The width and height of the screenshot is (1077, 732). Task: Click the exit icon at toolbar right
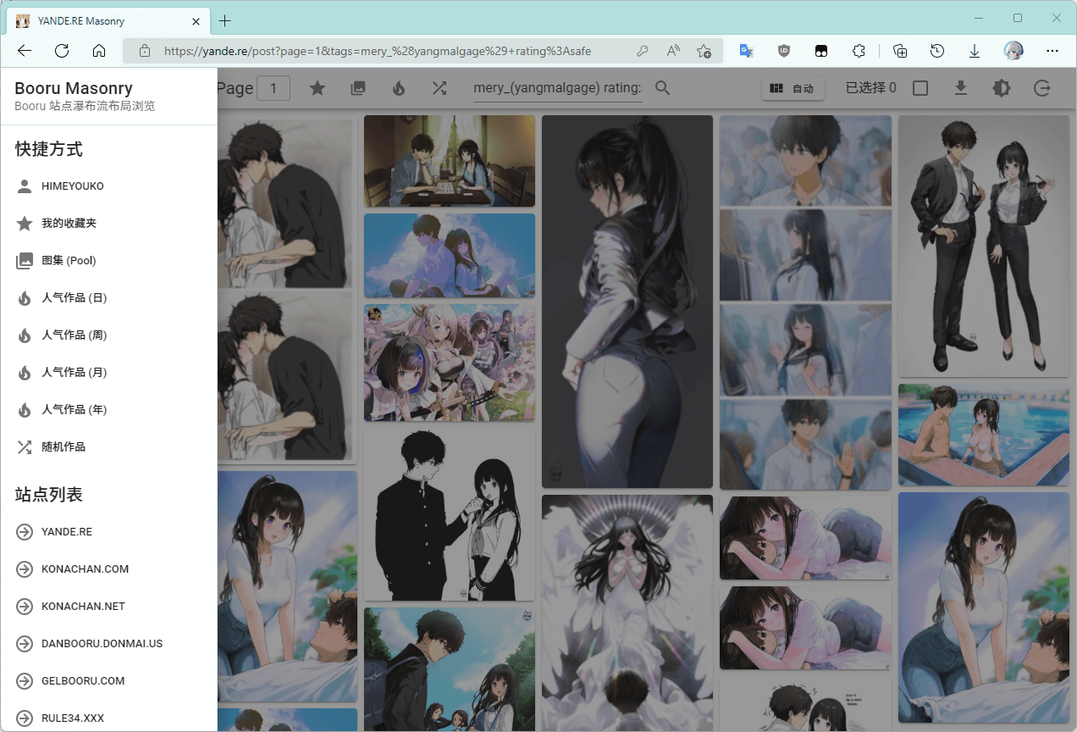1042,88
